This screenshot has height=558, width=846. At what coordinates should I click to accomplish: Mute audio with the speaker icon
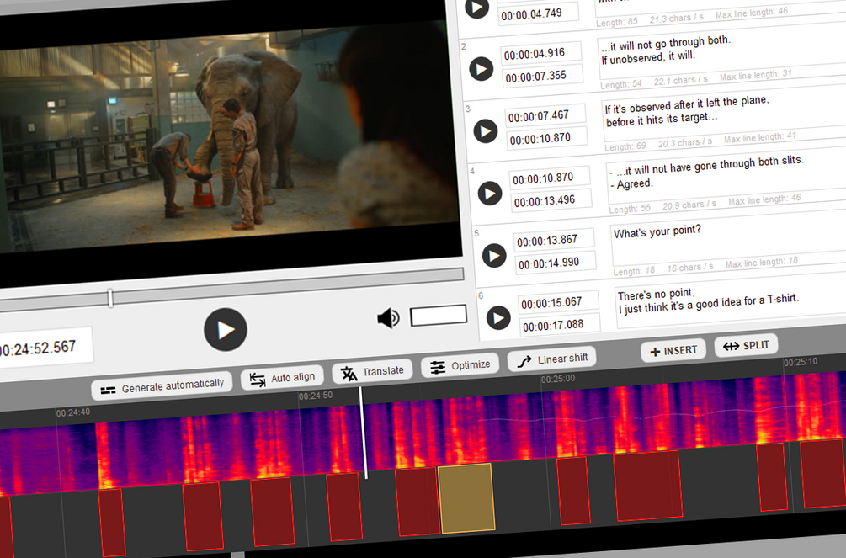(388, 318)
